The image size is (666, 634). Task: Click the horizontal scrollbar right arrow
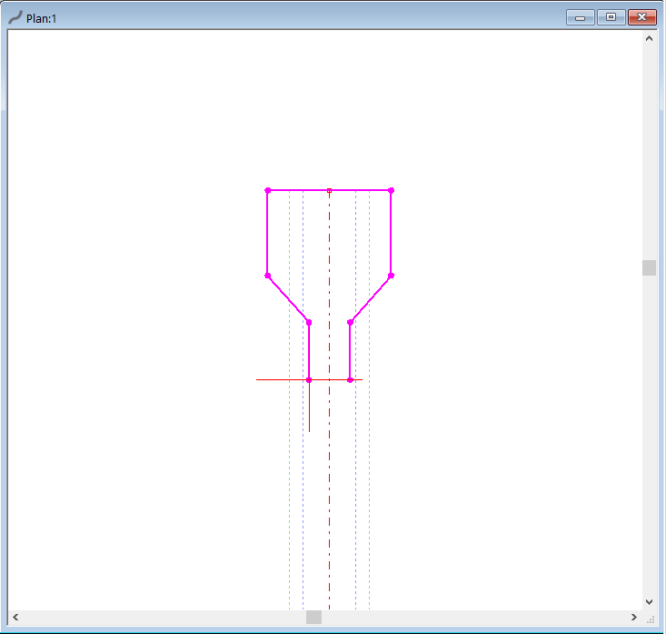click(633, 617)
